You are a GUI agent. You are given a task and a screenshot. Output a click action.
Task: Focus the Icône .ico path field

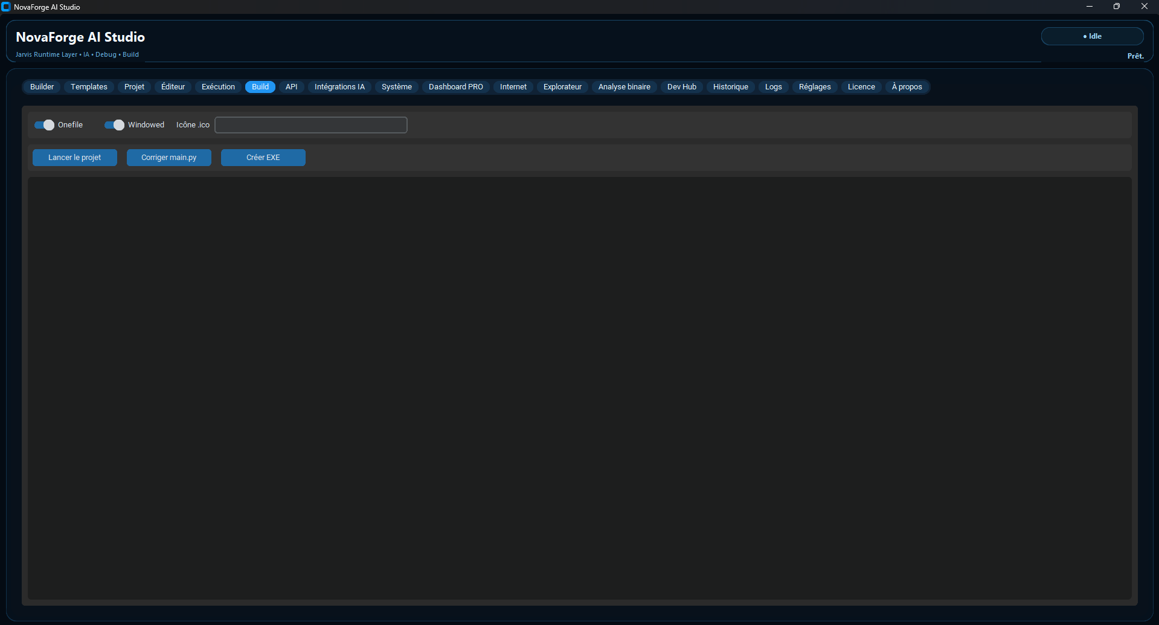(311, 125)
